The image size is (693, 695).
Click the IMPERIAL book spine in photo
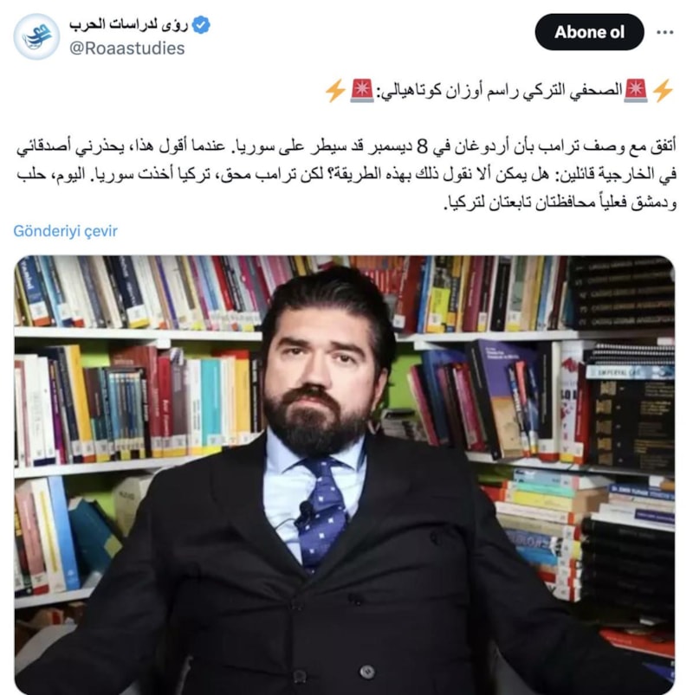[x=630, y=372]
